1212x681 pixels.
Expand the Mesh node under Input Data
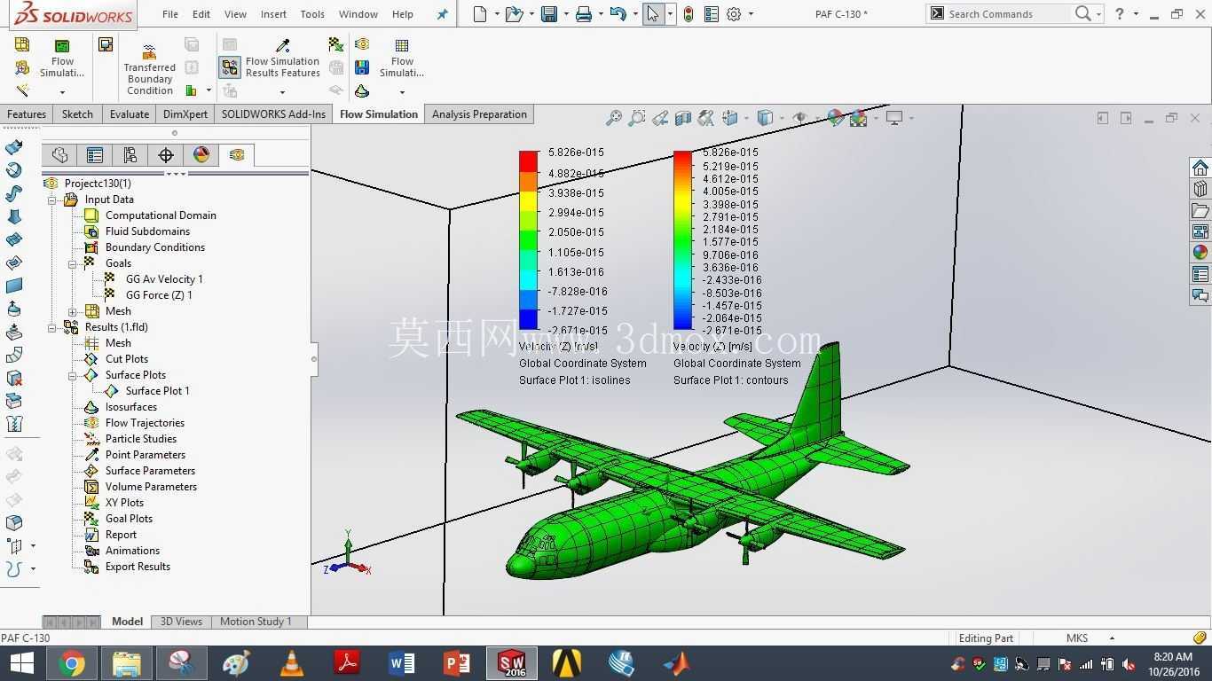pyautogui.click(x=73, y=311)
